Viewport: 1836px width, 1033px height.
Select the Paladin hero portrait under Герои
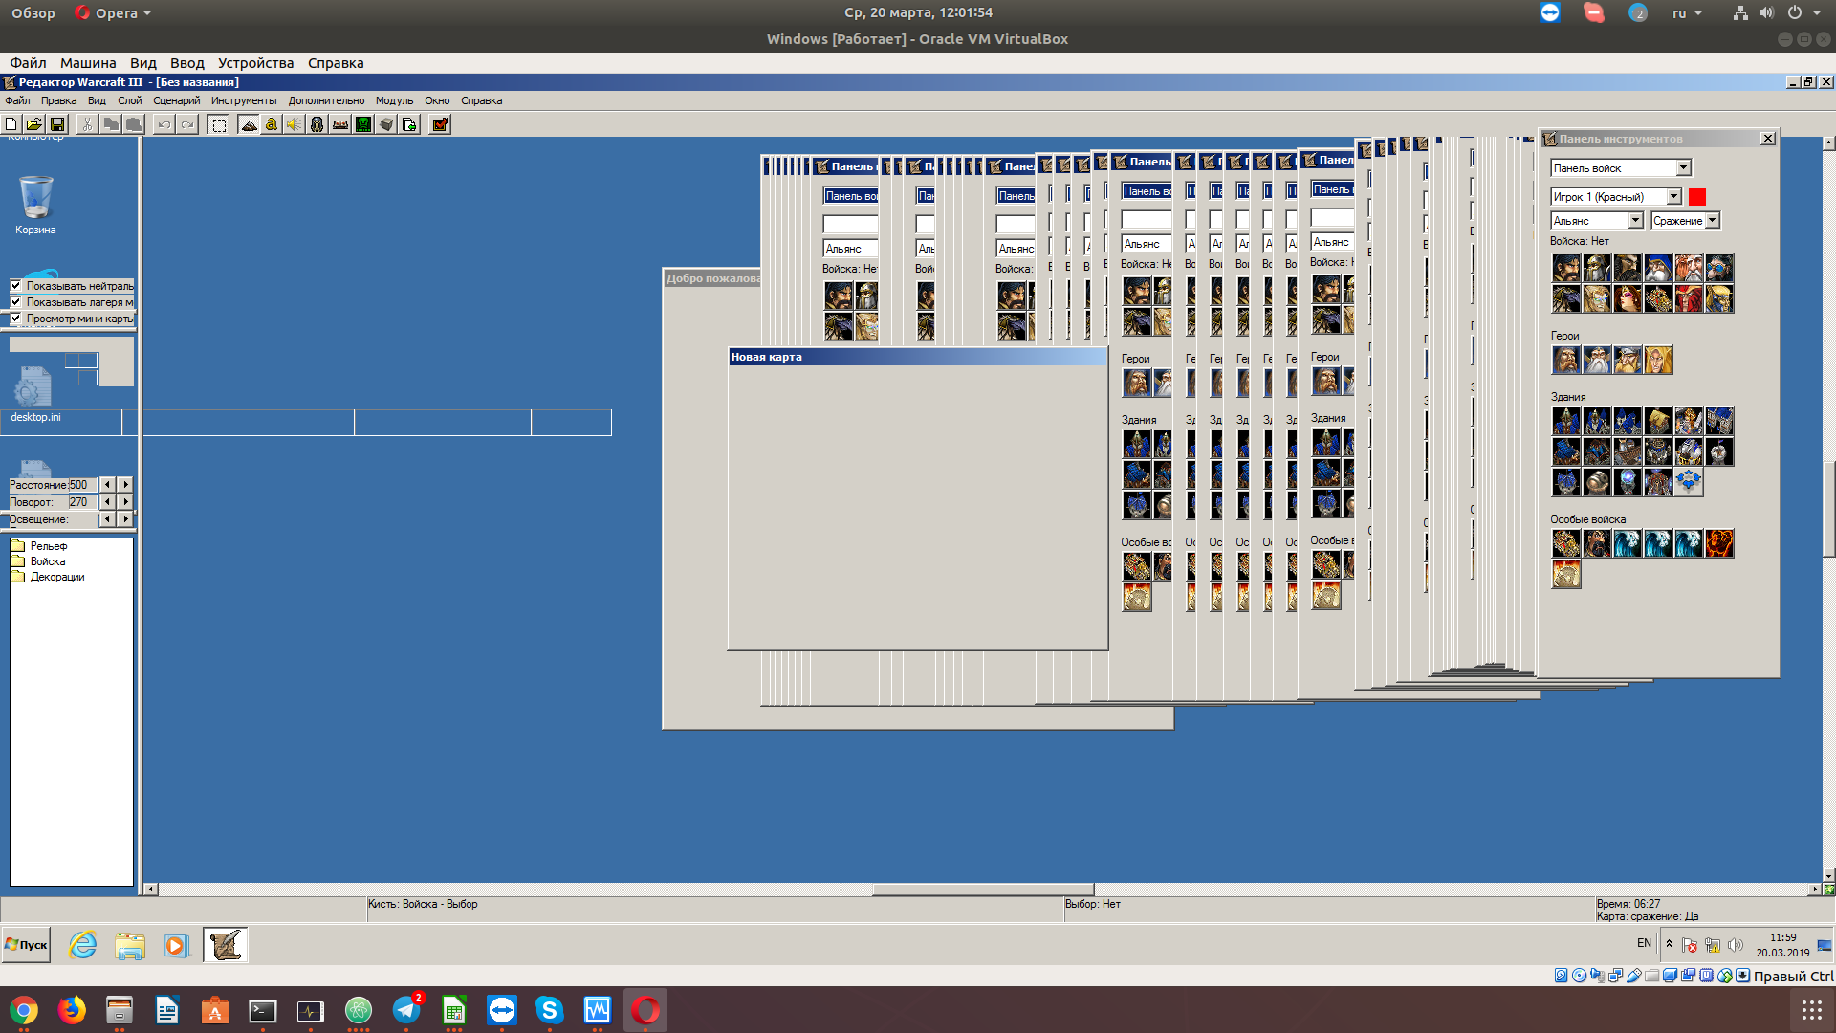(x=1566, y=360)
